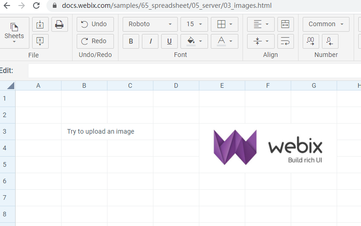Screen dimensions: 361x226
Task: Click the site lock security icon
Action: [x=55, y=6]
